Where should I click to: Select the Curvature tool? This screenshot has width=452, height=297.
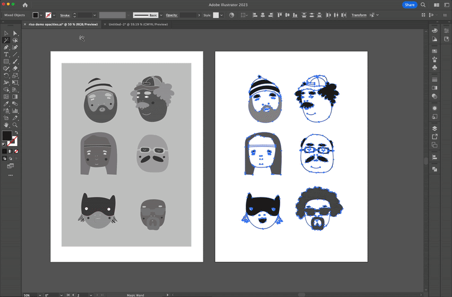[15, 48]
